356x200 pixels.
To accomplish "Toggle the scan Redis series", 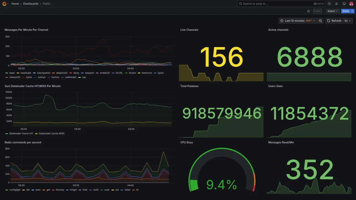I will coord(107,190).
